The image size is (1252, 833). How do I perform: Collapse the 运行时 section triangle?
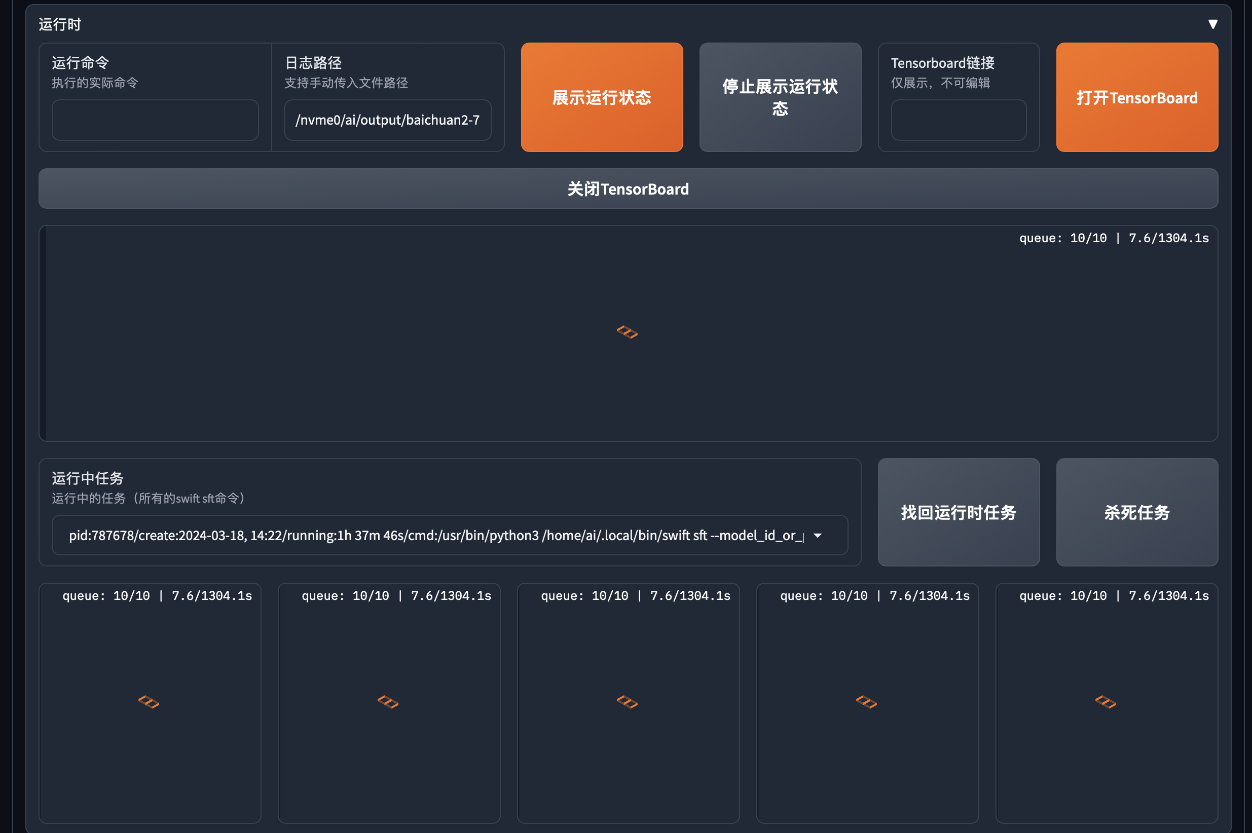(1212, 24)
